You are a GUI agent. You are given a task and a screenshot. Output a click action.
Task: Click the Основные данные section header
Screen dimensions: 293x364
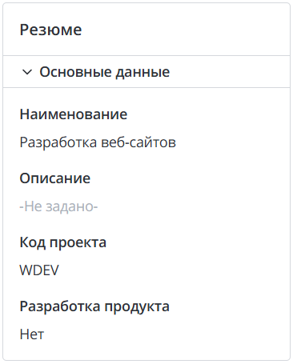[146, 72]
